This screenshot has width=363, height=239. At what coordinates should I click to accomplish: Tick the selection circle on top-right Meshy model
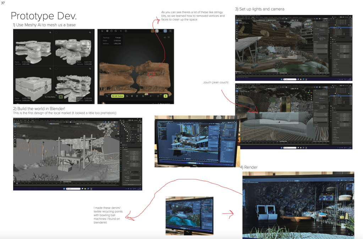coord(57,33)
